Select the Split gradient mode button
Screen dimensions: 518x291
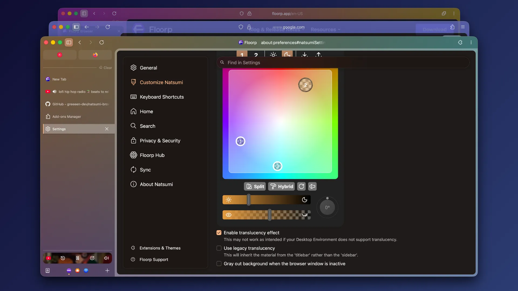coord(255,186)
